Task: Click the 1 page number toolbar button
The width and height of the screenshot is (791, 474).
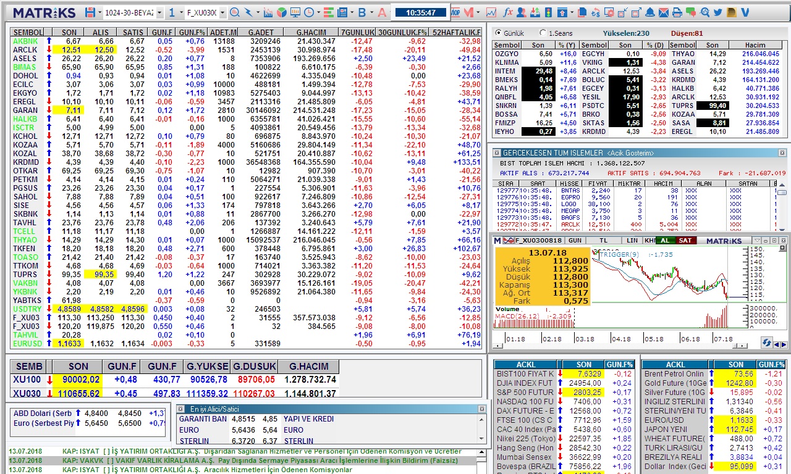Action: click(x=172, y=12)
